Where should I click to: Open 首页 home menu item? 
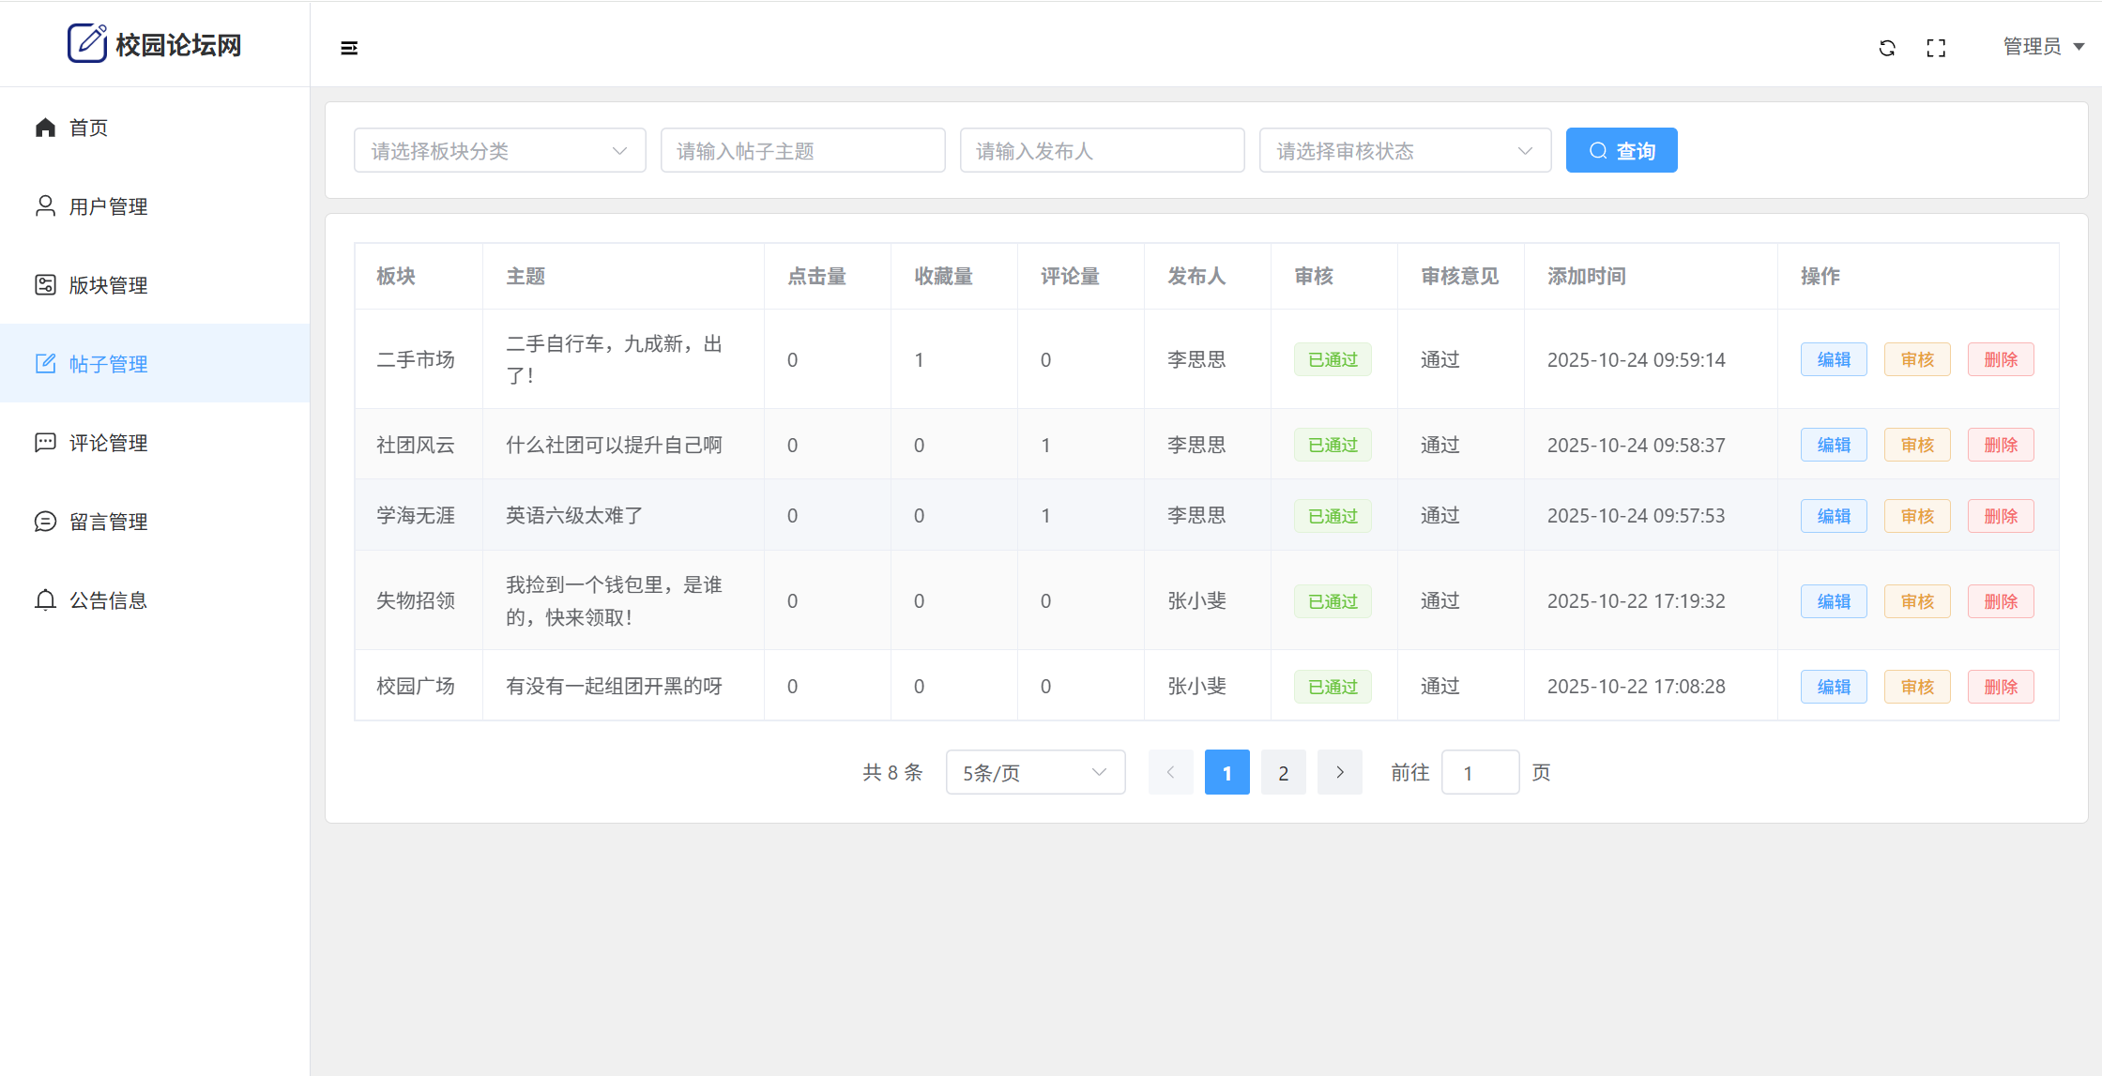88,128
